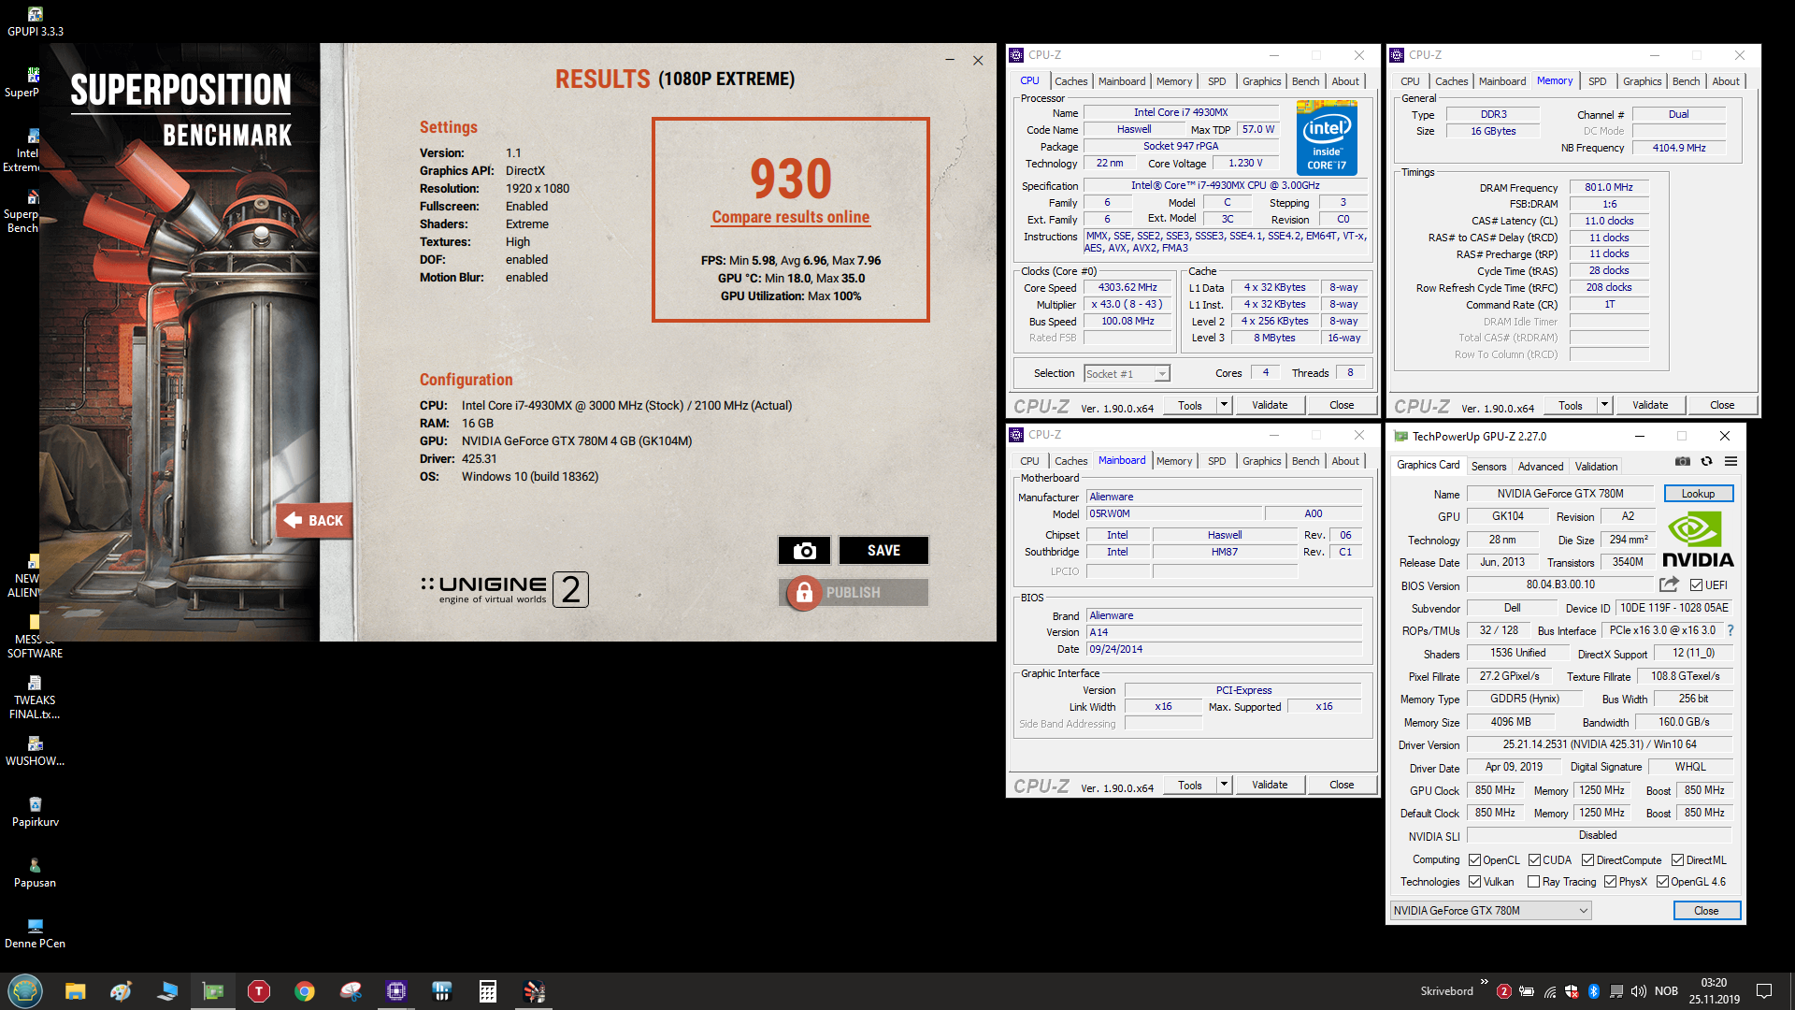Viewport: 1795px width, 1010px height.
Task: Open File Explorer in taskbar
Action: 75,991
